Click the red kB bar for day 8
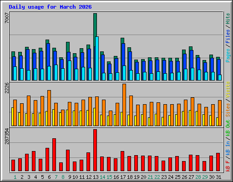This screenshot has width=233, height=182. (x=61, y=167)
